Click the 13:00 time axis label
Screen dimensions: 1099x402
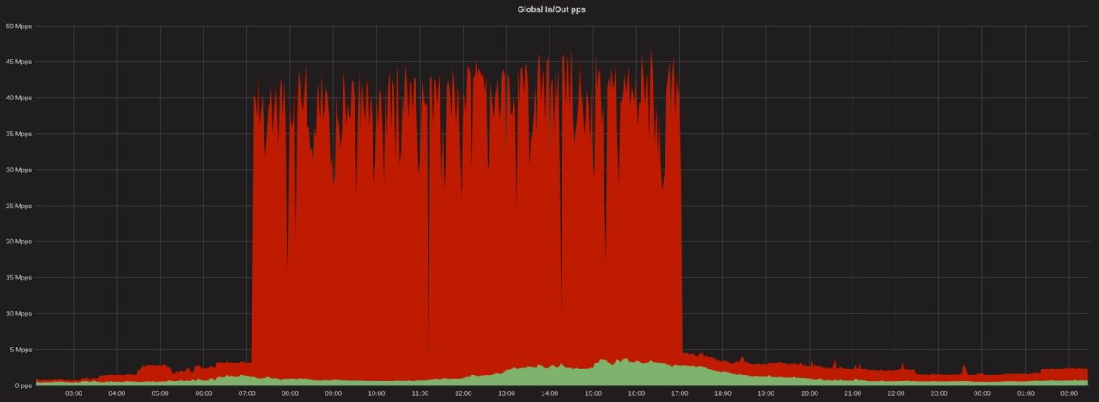[x=507, y=394]
